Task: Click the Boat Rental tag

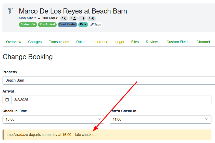Action: coord(68,24)
